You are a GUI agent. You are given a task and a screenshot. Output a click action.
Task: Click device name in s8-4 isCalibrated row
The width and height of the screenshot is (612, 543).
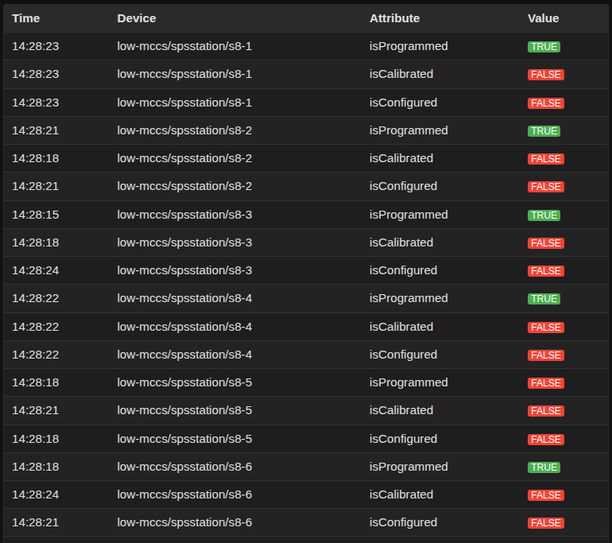[184, 327]
